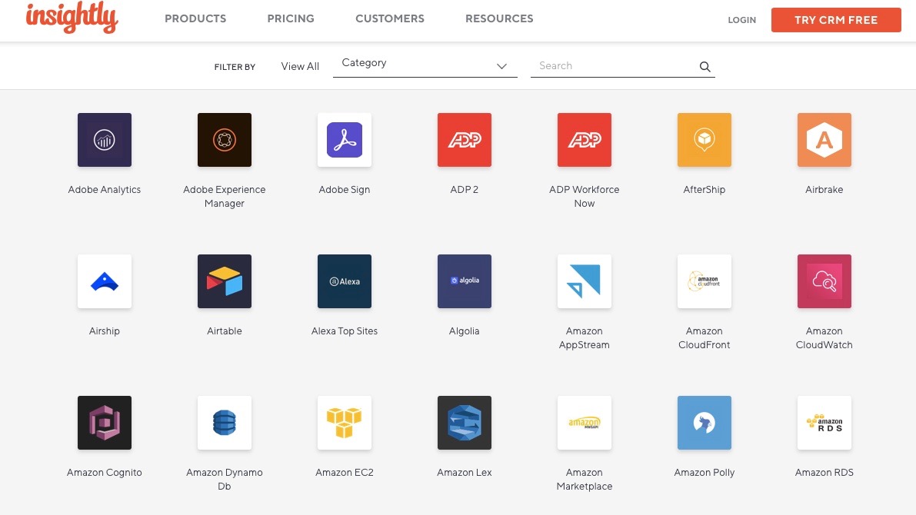Select the View All filter
This screenshot has height=515, width=916.
[300, 67]
